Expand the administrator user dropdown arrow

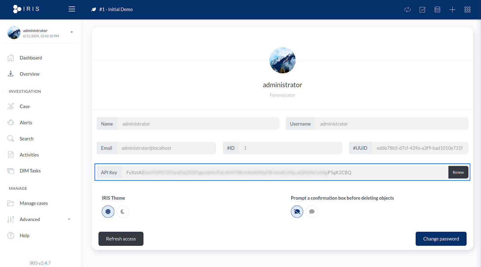[72, 32]
